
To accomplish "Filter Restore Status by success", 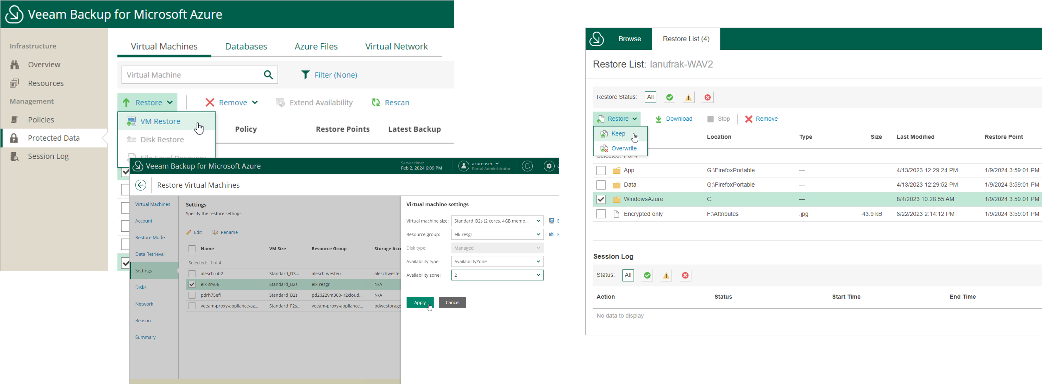I will pos(669,97).
